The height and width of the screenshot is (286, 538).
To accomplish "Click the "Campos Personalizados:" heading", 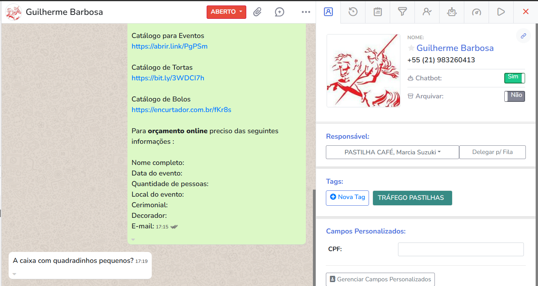I will click(366, 231).
